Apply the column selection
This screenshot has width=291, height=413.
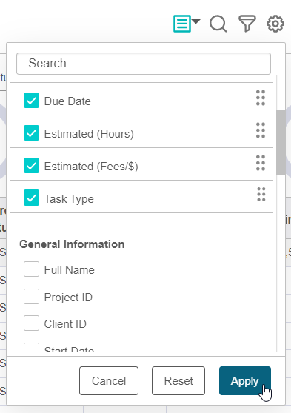[x=245, y=381]
